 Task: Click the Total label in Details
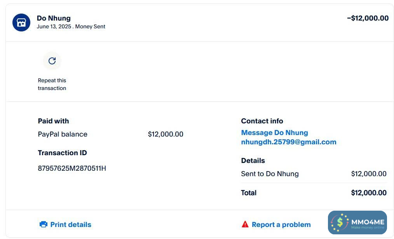click(x=249, y=193)
